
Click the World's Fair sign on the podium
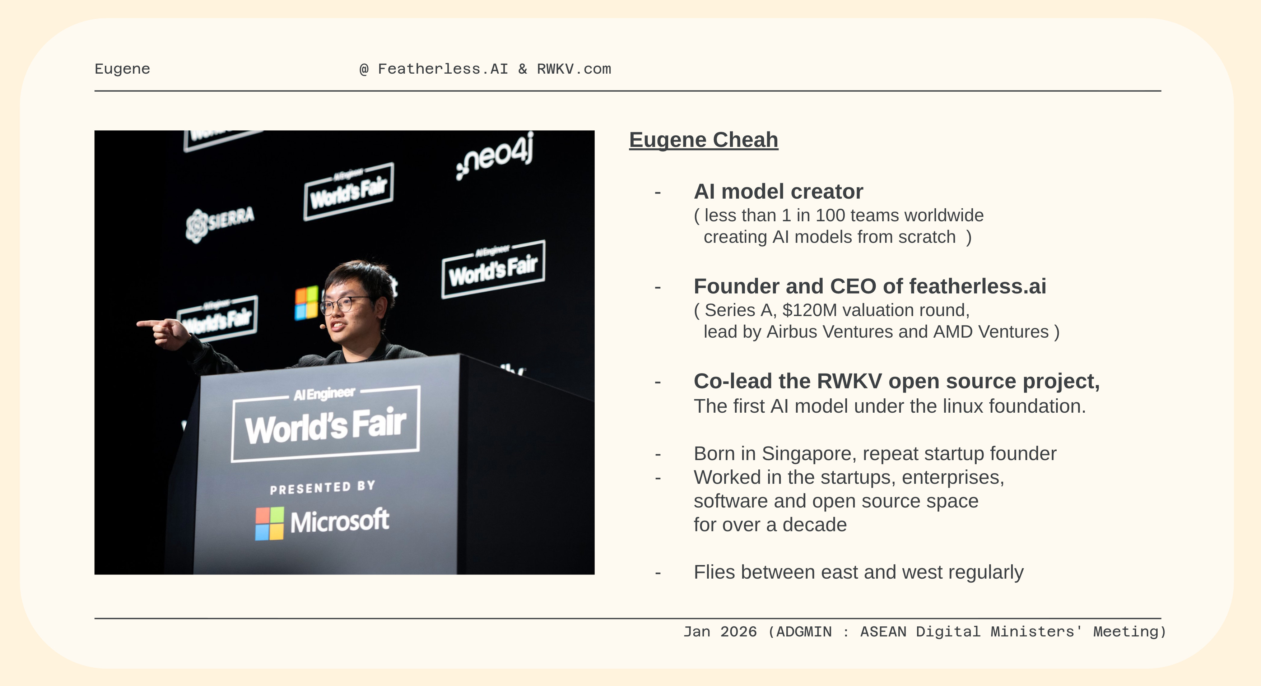pyautogui.click(x=326, y=425)
